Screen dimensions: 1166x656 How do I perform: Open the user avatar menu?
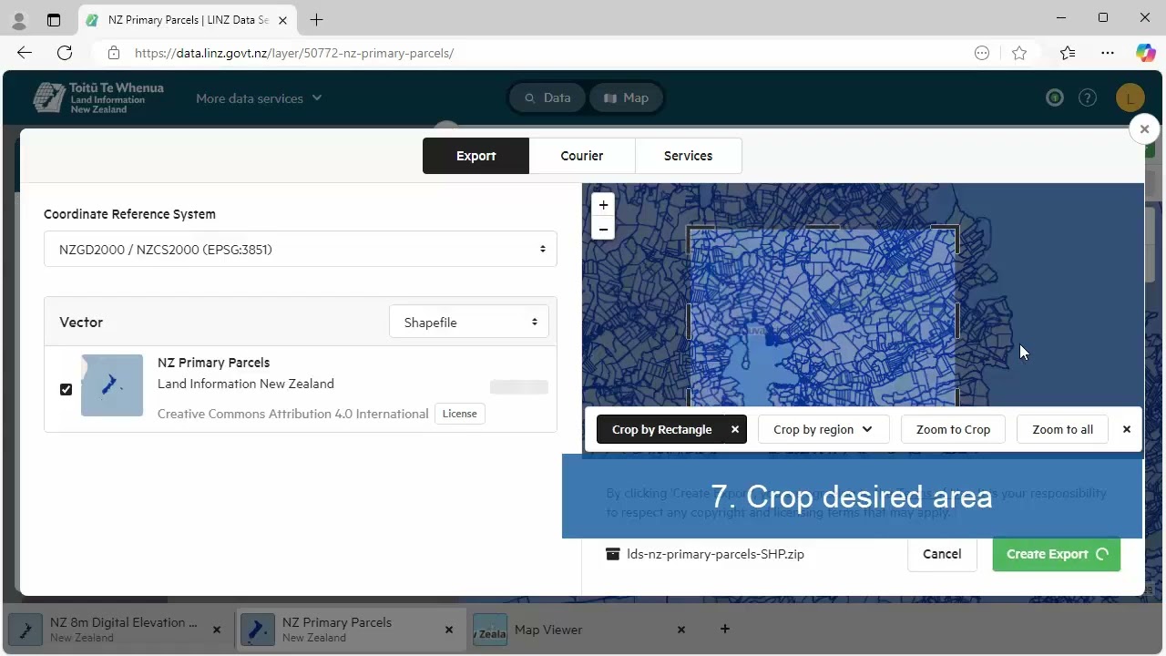click(x=1130, y=97)
